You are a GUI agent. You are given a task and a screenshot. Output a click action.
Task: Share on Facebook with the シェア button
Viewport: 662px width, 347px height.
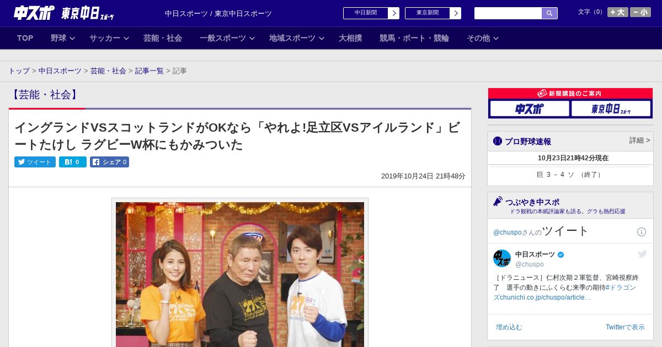click(x=109, y=162)
